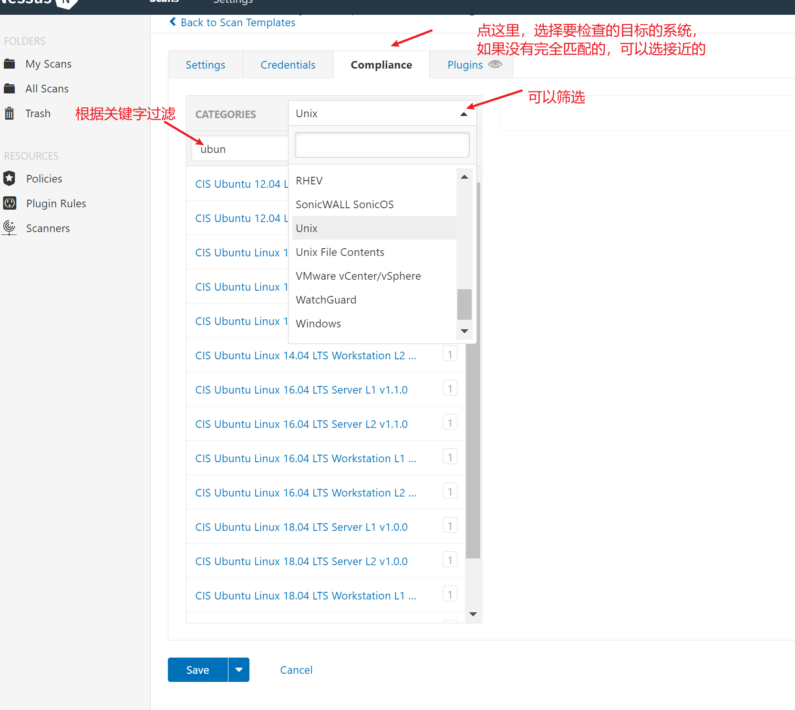795x710 pixels.
Task: Open My Scans folder
Action: [48, 64]
